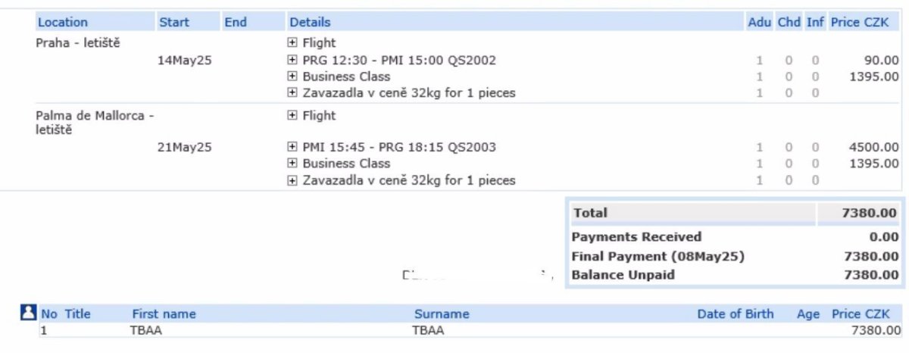Click the passenger person icon

(28, 312)
